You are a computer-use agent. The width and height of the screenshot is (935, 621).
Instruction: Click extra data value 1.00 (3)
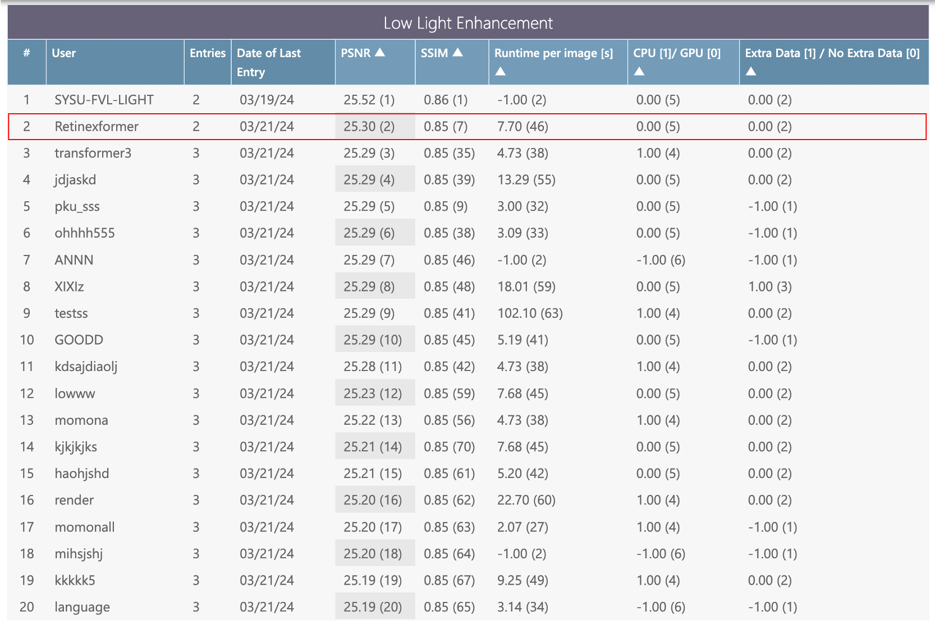click(770, 287)
